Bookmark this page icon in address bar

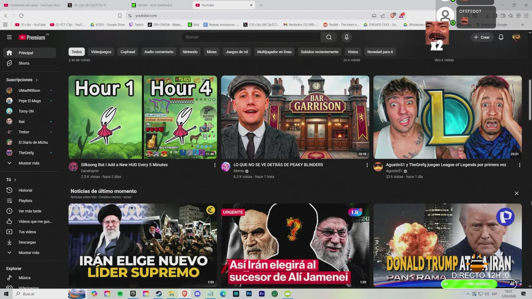(120, 15)
